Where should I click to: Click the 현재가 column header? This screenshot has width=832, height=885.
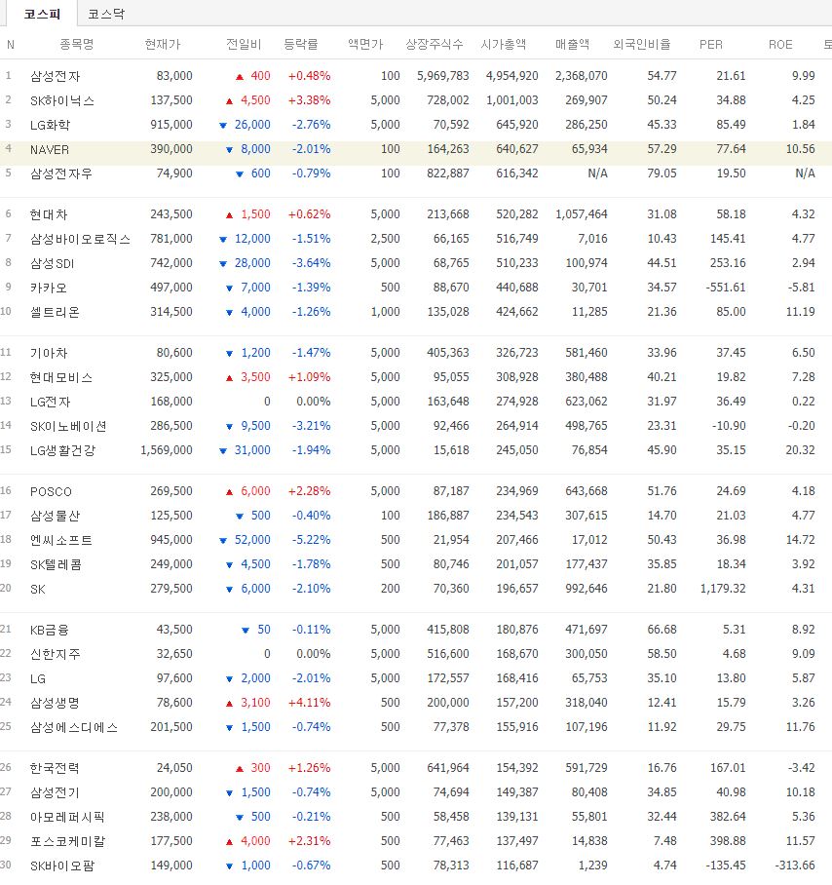(x=163, y=44)
